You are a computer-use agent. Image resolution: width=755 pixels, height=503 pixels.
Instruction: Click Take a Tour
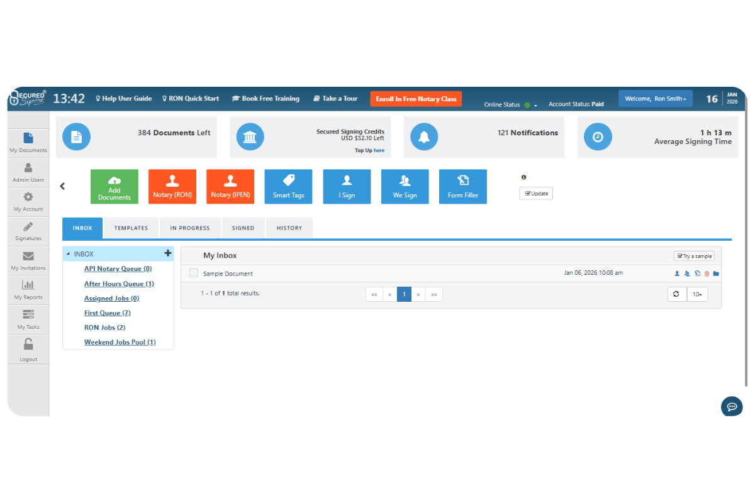coord(335,99)
